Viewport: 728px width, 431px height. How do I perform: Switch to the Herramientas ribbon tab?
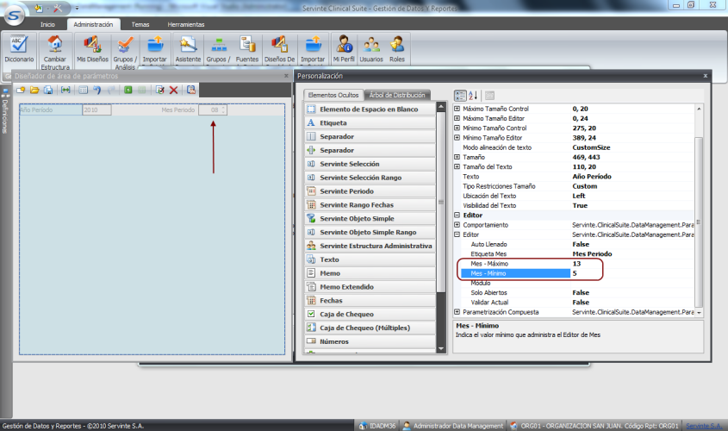click(x=186, y=25)
